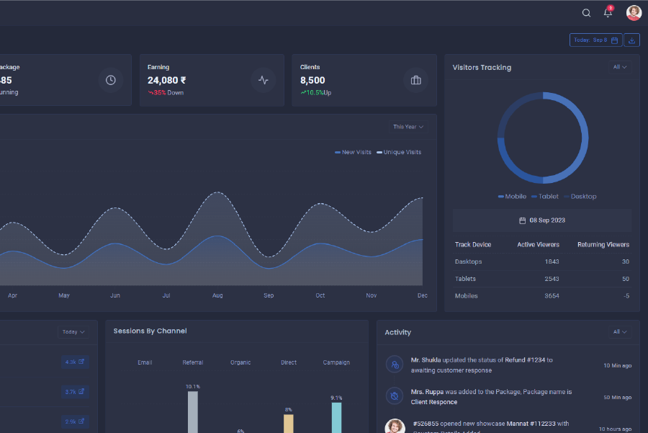Expand the This Year dropdown
Screen dimensions: 648x433
tap(408, 127)
